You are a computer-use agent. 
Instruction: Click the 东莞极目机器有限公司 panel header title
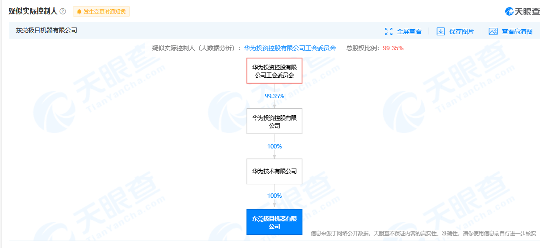click(x=46, y=31)
